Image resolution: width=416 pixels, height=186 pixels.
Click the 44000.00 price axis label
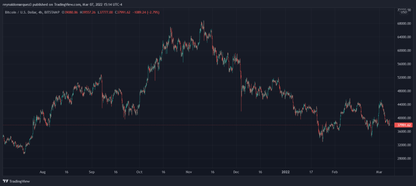404,105
